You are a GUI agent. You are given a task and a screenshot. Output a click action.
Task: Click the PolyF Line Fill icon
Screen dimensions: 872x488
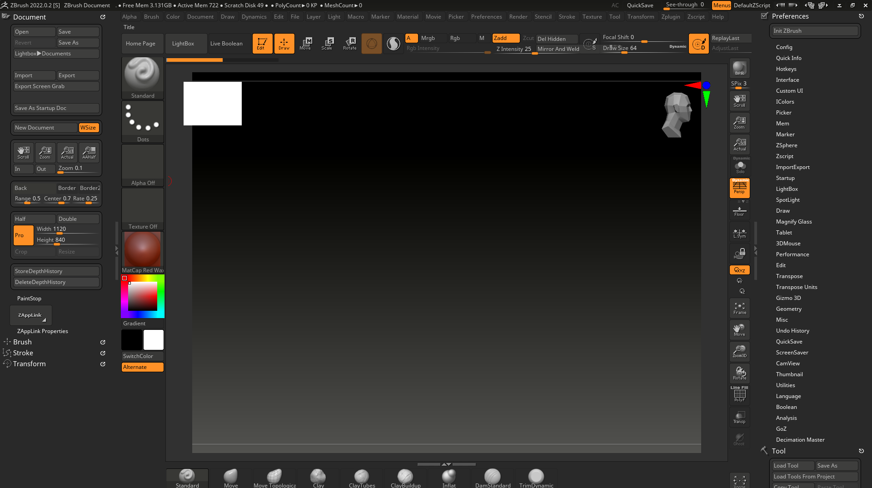coord(739,394)
